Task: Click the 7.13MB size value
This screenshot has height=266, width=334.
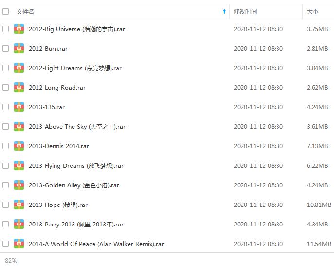Action: [317, 146]
